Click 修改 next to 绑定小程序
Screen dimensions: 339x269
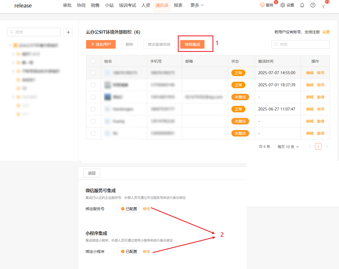pyautogui.click(x=146, y=252)
